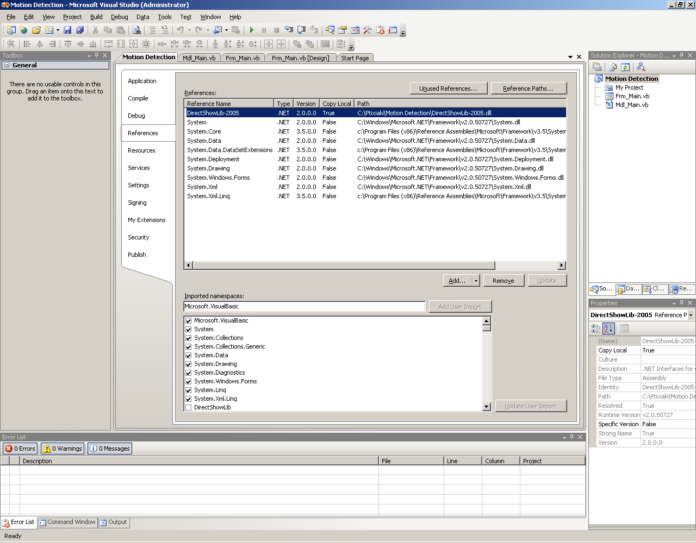Viewport: 696px width, 543px height.
Task: Click the imported namespaces vertical scrollbar thumb
Action: click(x=487, y=327)
